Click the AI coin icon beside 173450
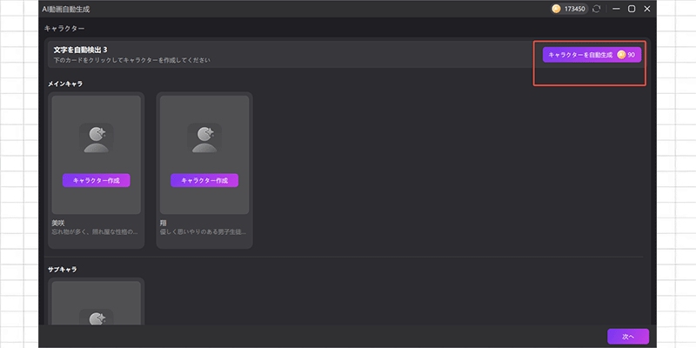Screen dimensions: 696x348 pos(556,9)
